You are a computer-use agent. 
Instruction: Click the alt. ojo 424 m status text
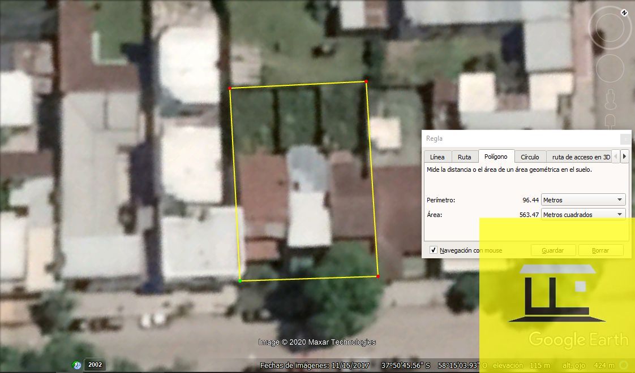[x=588, y=365]
